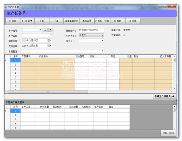Select row 1 in the process table
This screenshot has width=182, height=141.
coord(15,111)
